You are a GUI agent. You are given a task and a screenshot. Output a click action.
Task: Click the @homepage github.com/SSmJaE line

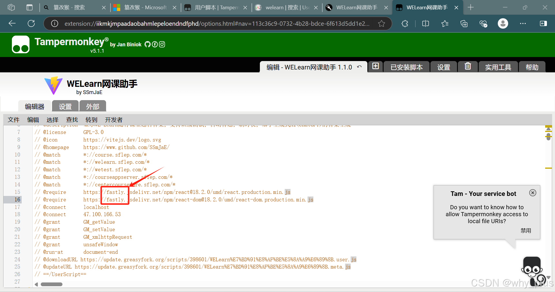[102, 147]
